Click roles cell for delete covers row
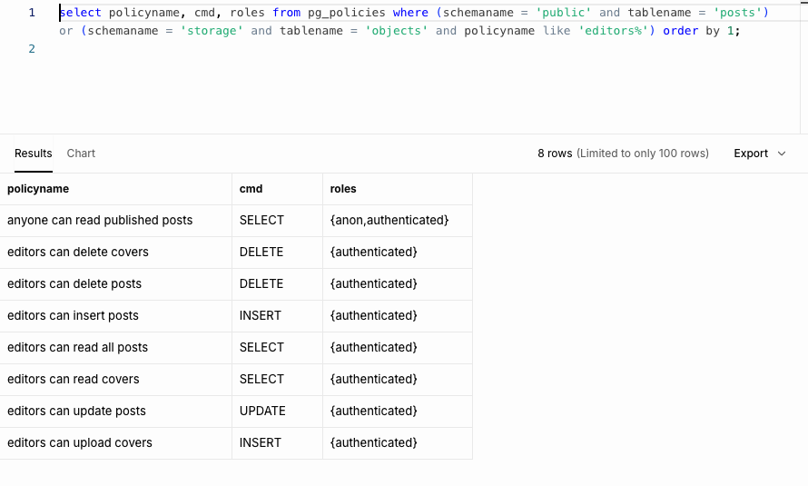Screen dimensions: 808x486 pyautogui.click(x=398, y=253)
